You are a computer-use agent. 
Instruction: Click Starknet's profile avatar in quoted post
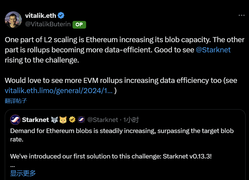click(15, 119)
